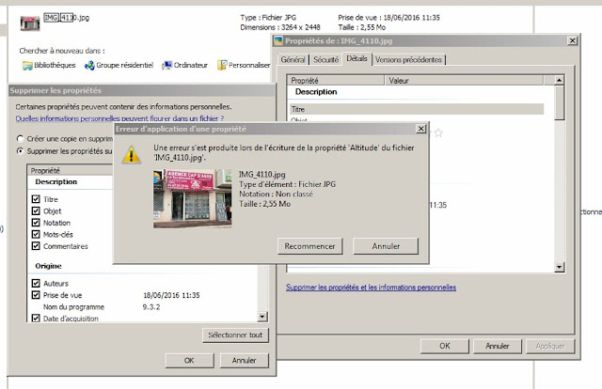The width and height of the screenshot is (602, 389).
Task: Click the Valeur column header
Action: tap(464, 81)
